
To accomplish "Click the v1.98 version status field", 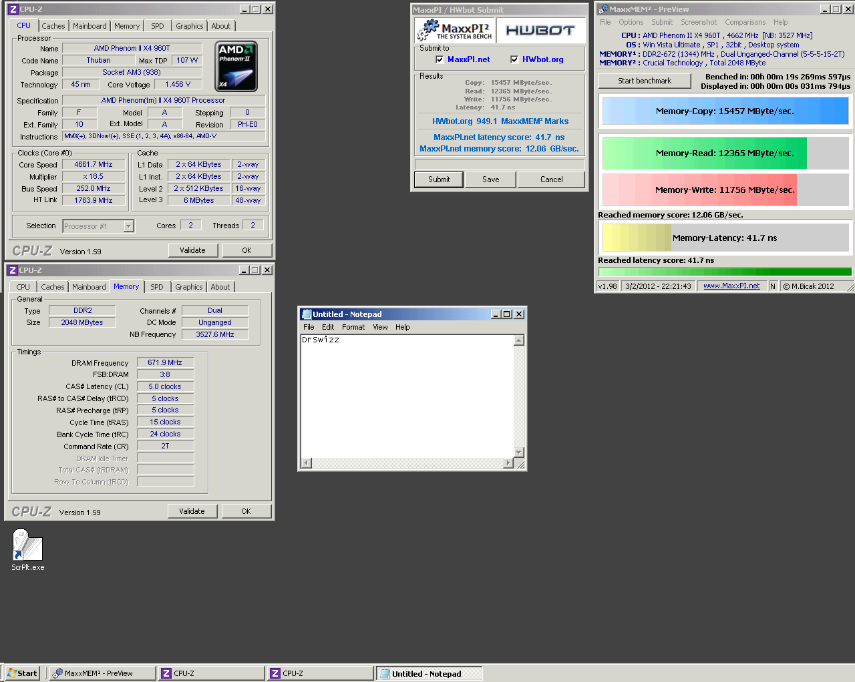I will pos(608,286).
